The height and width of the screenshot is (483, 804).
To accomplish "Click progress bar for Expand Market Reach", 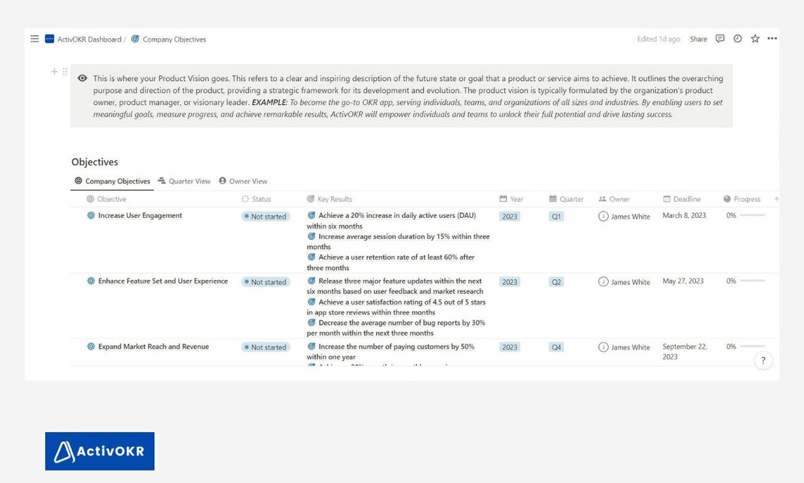I will point(753,347).
